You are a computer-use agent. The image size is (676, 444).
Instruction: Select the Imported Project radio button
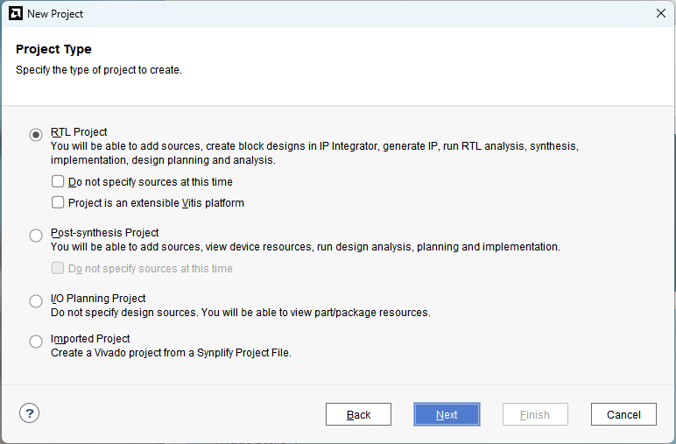click(x=36, y=342)
